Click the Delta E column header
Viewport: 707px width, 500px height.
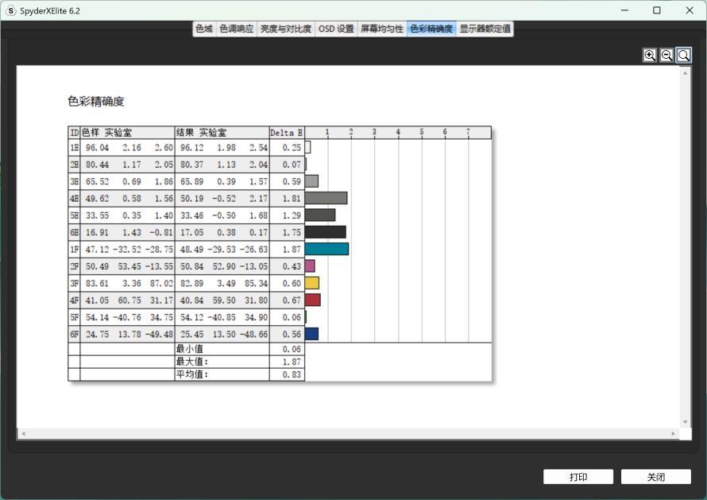click(x=287, y=133)
